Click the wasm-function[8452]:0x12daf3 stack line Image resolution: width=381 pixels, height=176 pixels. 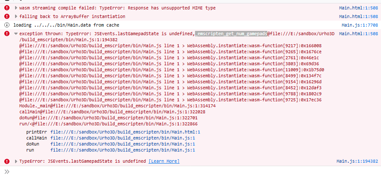[170, 88]
